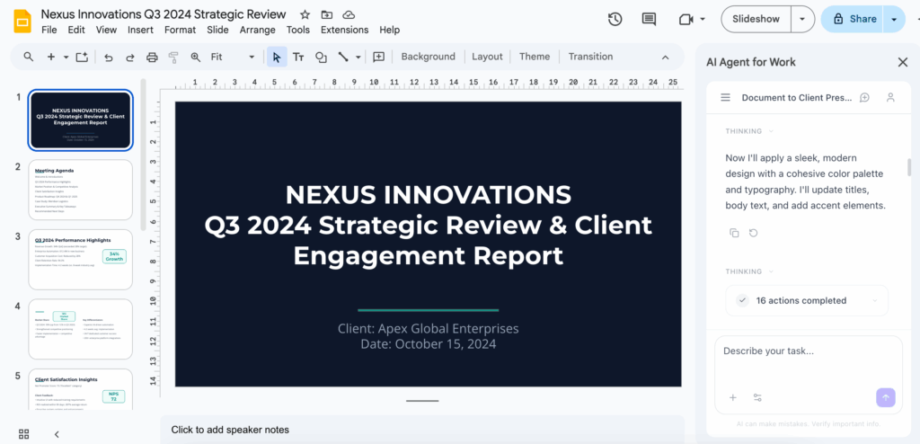920x444 pixels.
Task: Open the Layout options
Action: click(x=487, y=57)
